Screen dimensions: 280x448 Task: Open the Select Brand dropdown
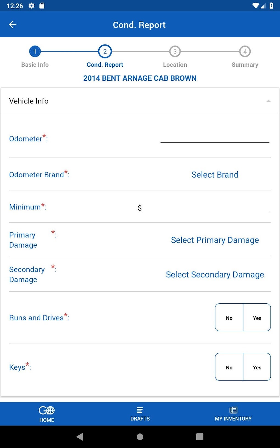tap(215, 175)
